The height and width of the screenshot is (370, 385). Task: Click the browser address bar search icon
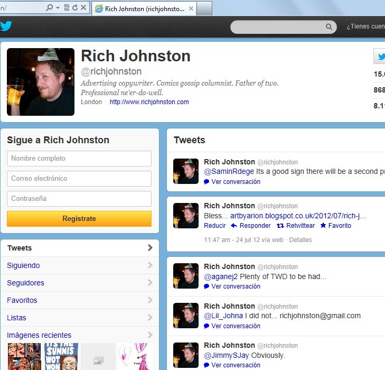click(x=49, y=7)
